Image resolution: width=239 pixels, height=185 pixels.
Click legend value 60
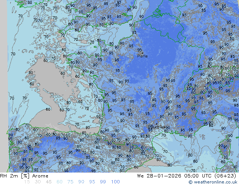point(60,182)
